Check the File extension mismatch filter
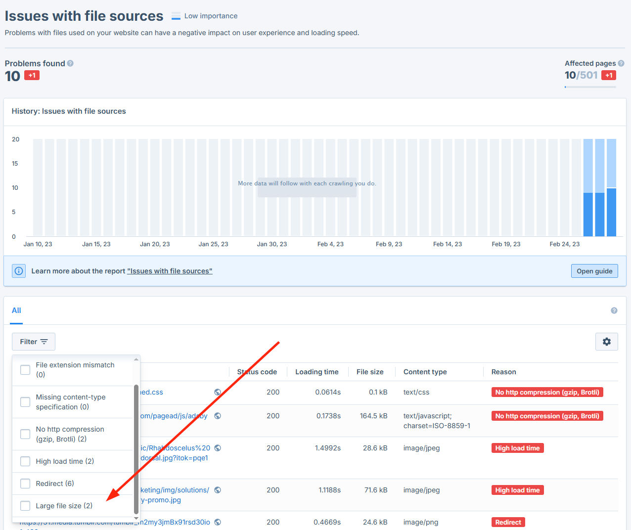Viewport: 631px width, 530px height. tap(25, 370)
